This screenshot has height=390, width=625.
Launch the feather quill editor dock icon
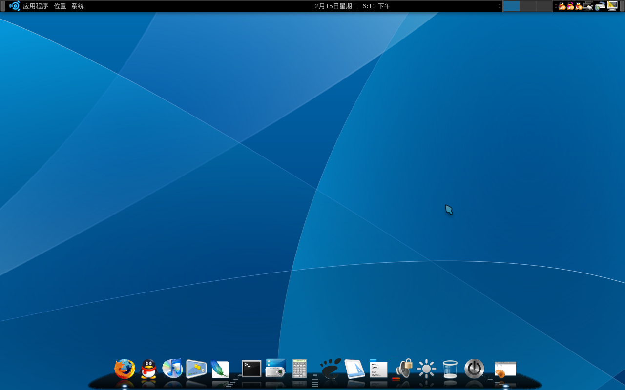[220, 369]
